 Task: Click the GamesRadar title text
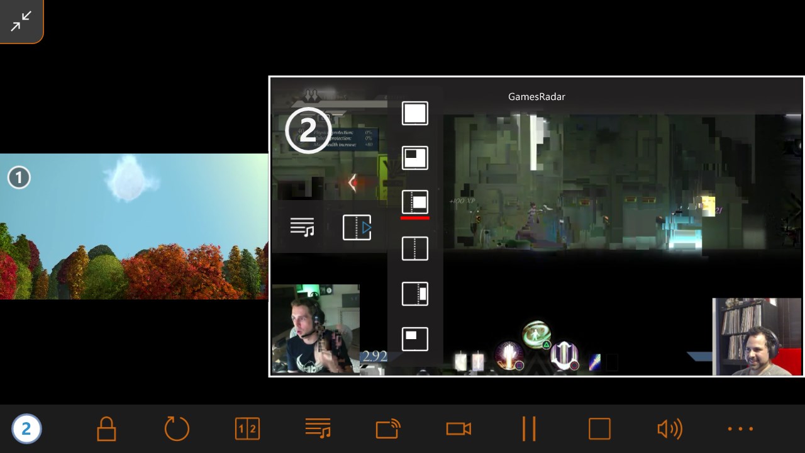click(536, 97)
